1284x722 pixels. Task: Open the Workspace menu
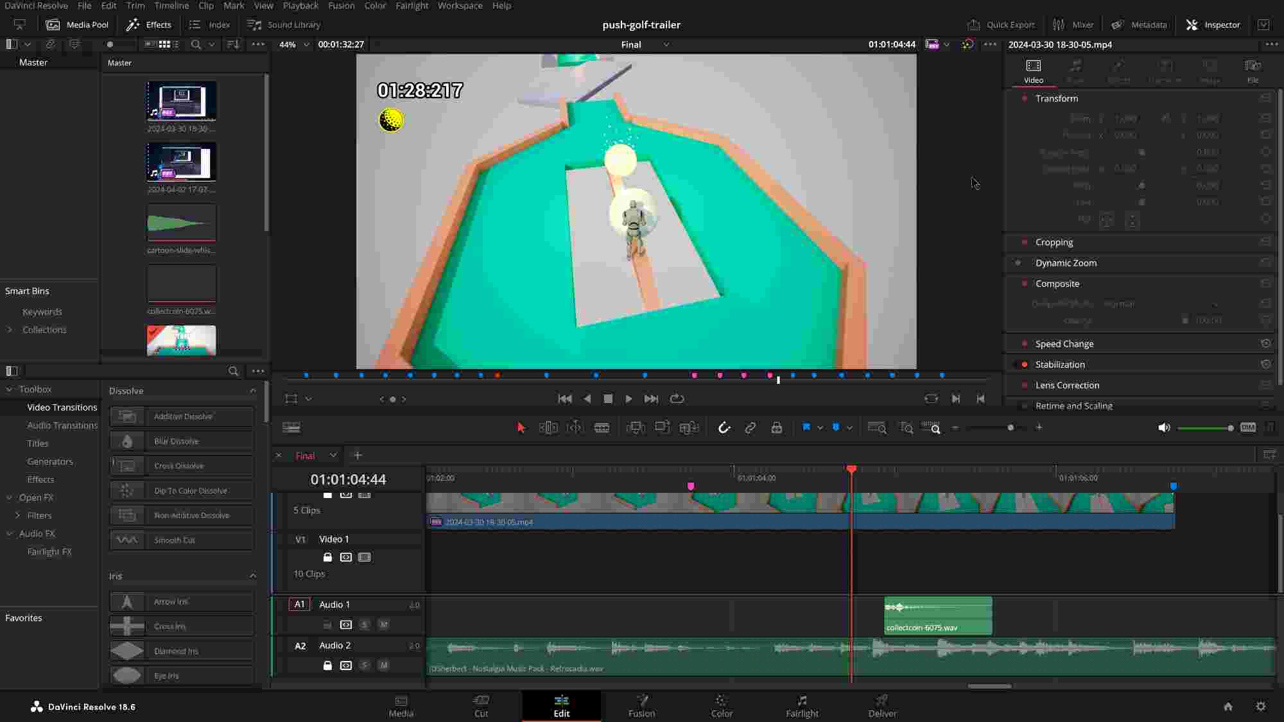[460, 6]
